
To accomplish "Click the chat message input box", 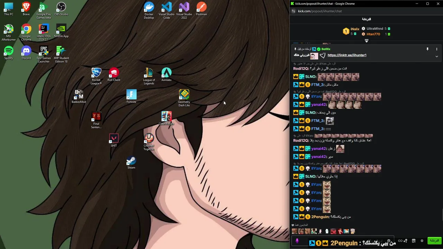I will pyautogui.click(x=343, y=241).
